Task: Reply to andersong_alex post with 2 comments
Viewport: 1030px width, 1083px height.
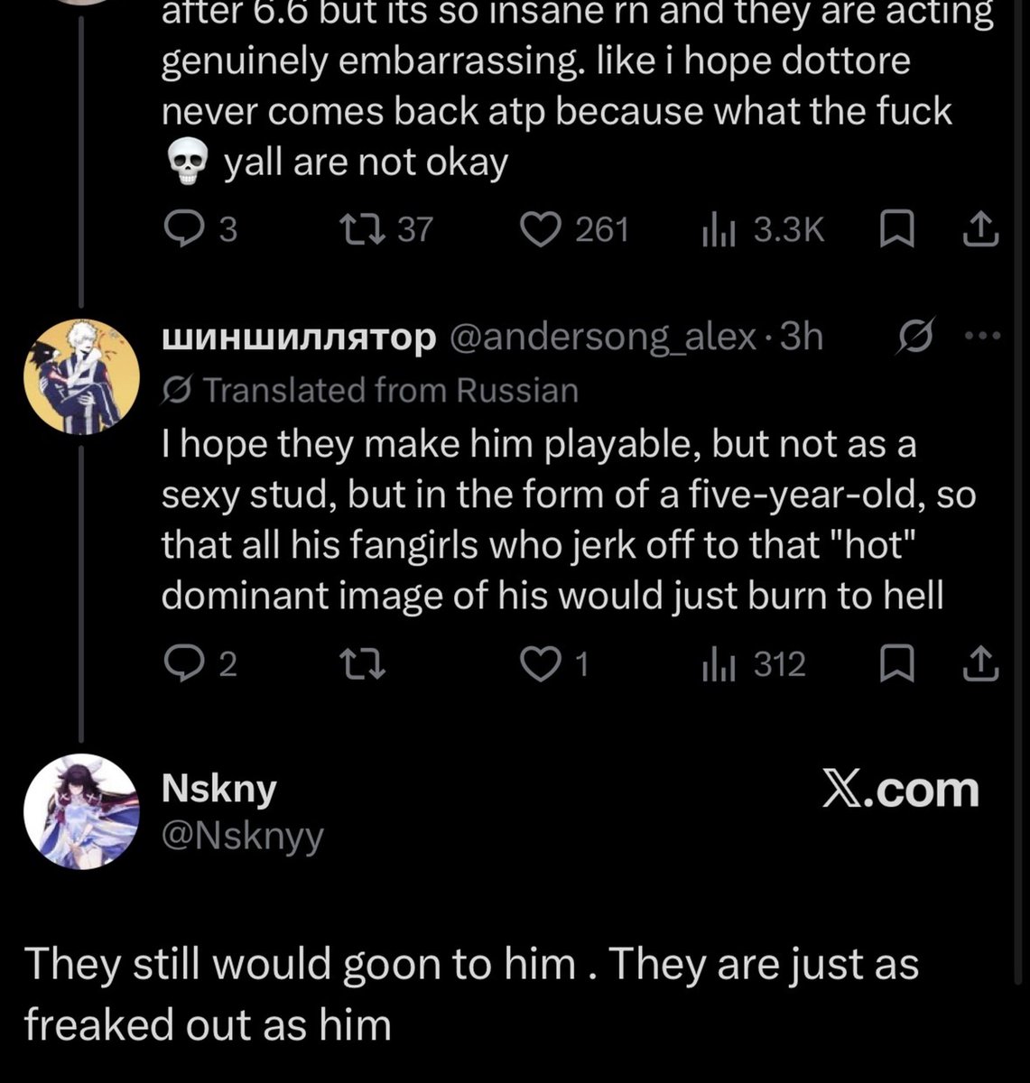Action: [x=202, y=665]
